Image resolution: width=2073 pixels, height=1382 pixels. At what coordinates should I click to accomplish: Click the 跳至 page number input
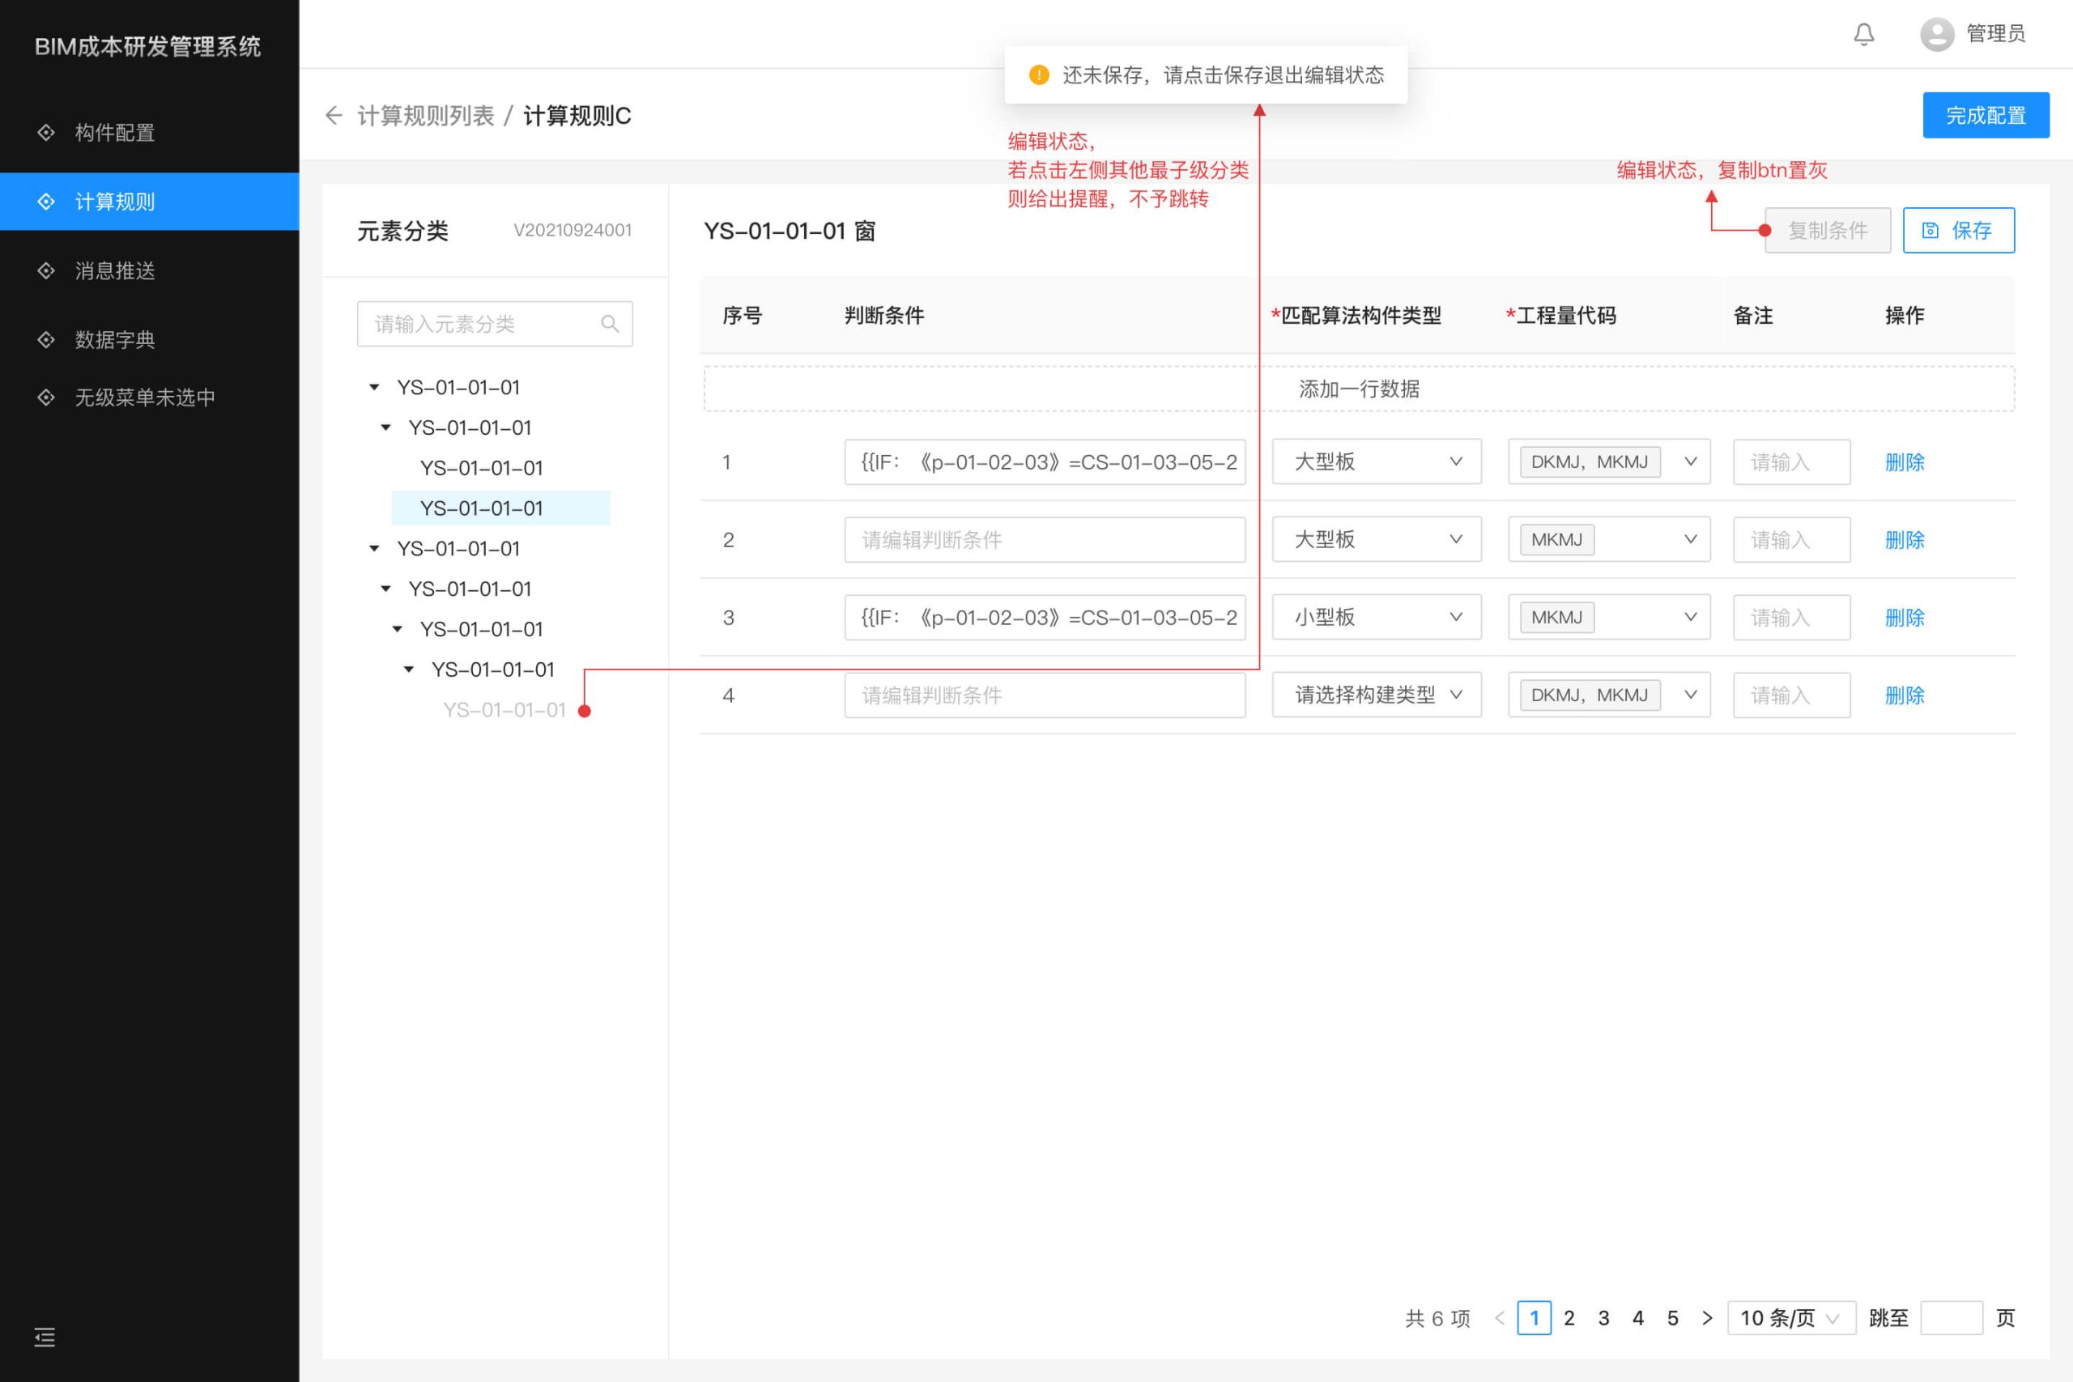click(1951, 1318)
